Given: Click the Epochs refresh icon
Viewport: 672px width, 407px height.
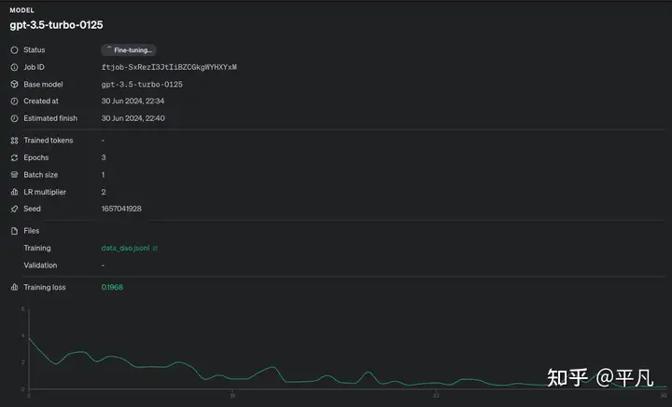Looking at the screenshot, I should point(14,157).
